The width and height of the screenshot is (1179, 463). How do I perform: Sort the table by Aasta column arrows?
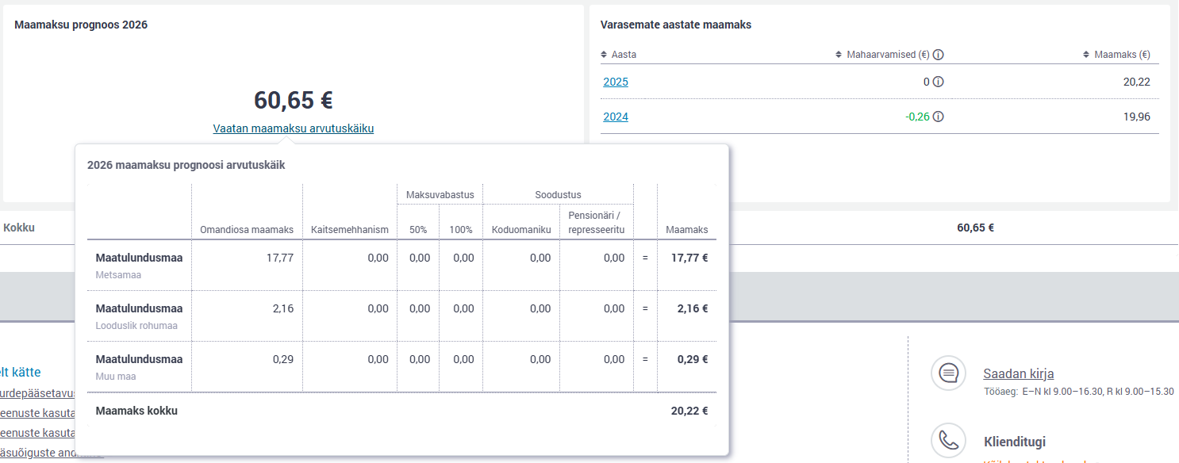(x=604, y=55)
